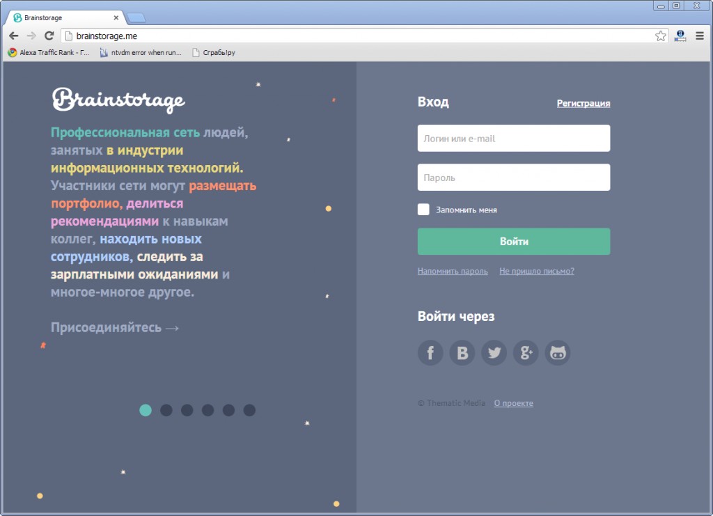Sign in with the VK icon
The image size is (713, 516).
pos(462,353)
